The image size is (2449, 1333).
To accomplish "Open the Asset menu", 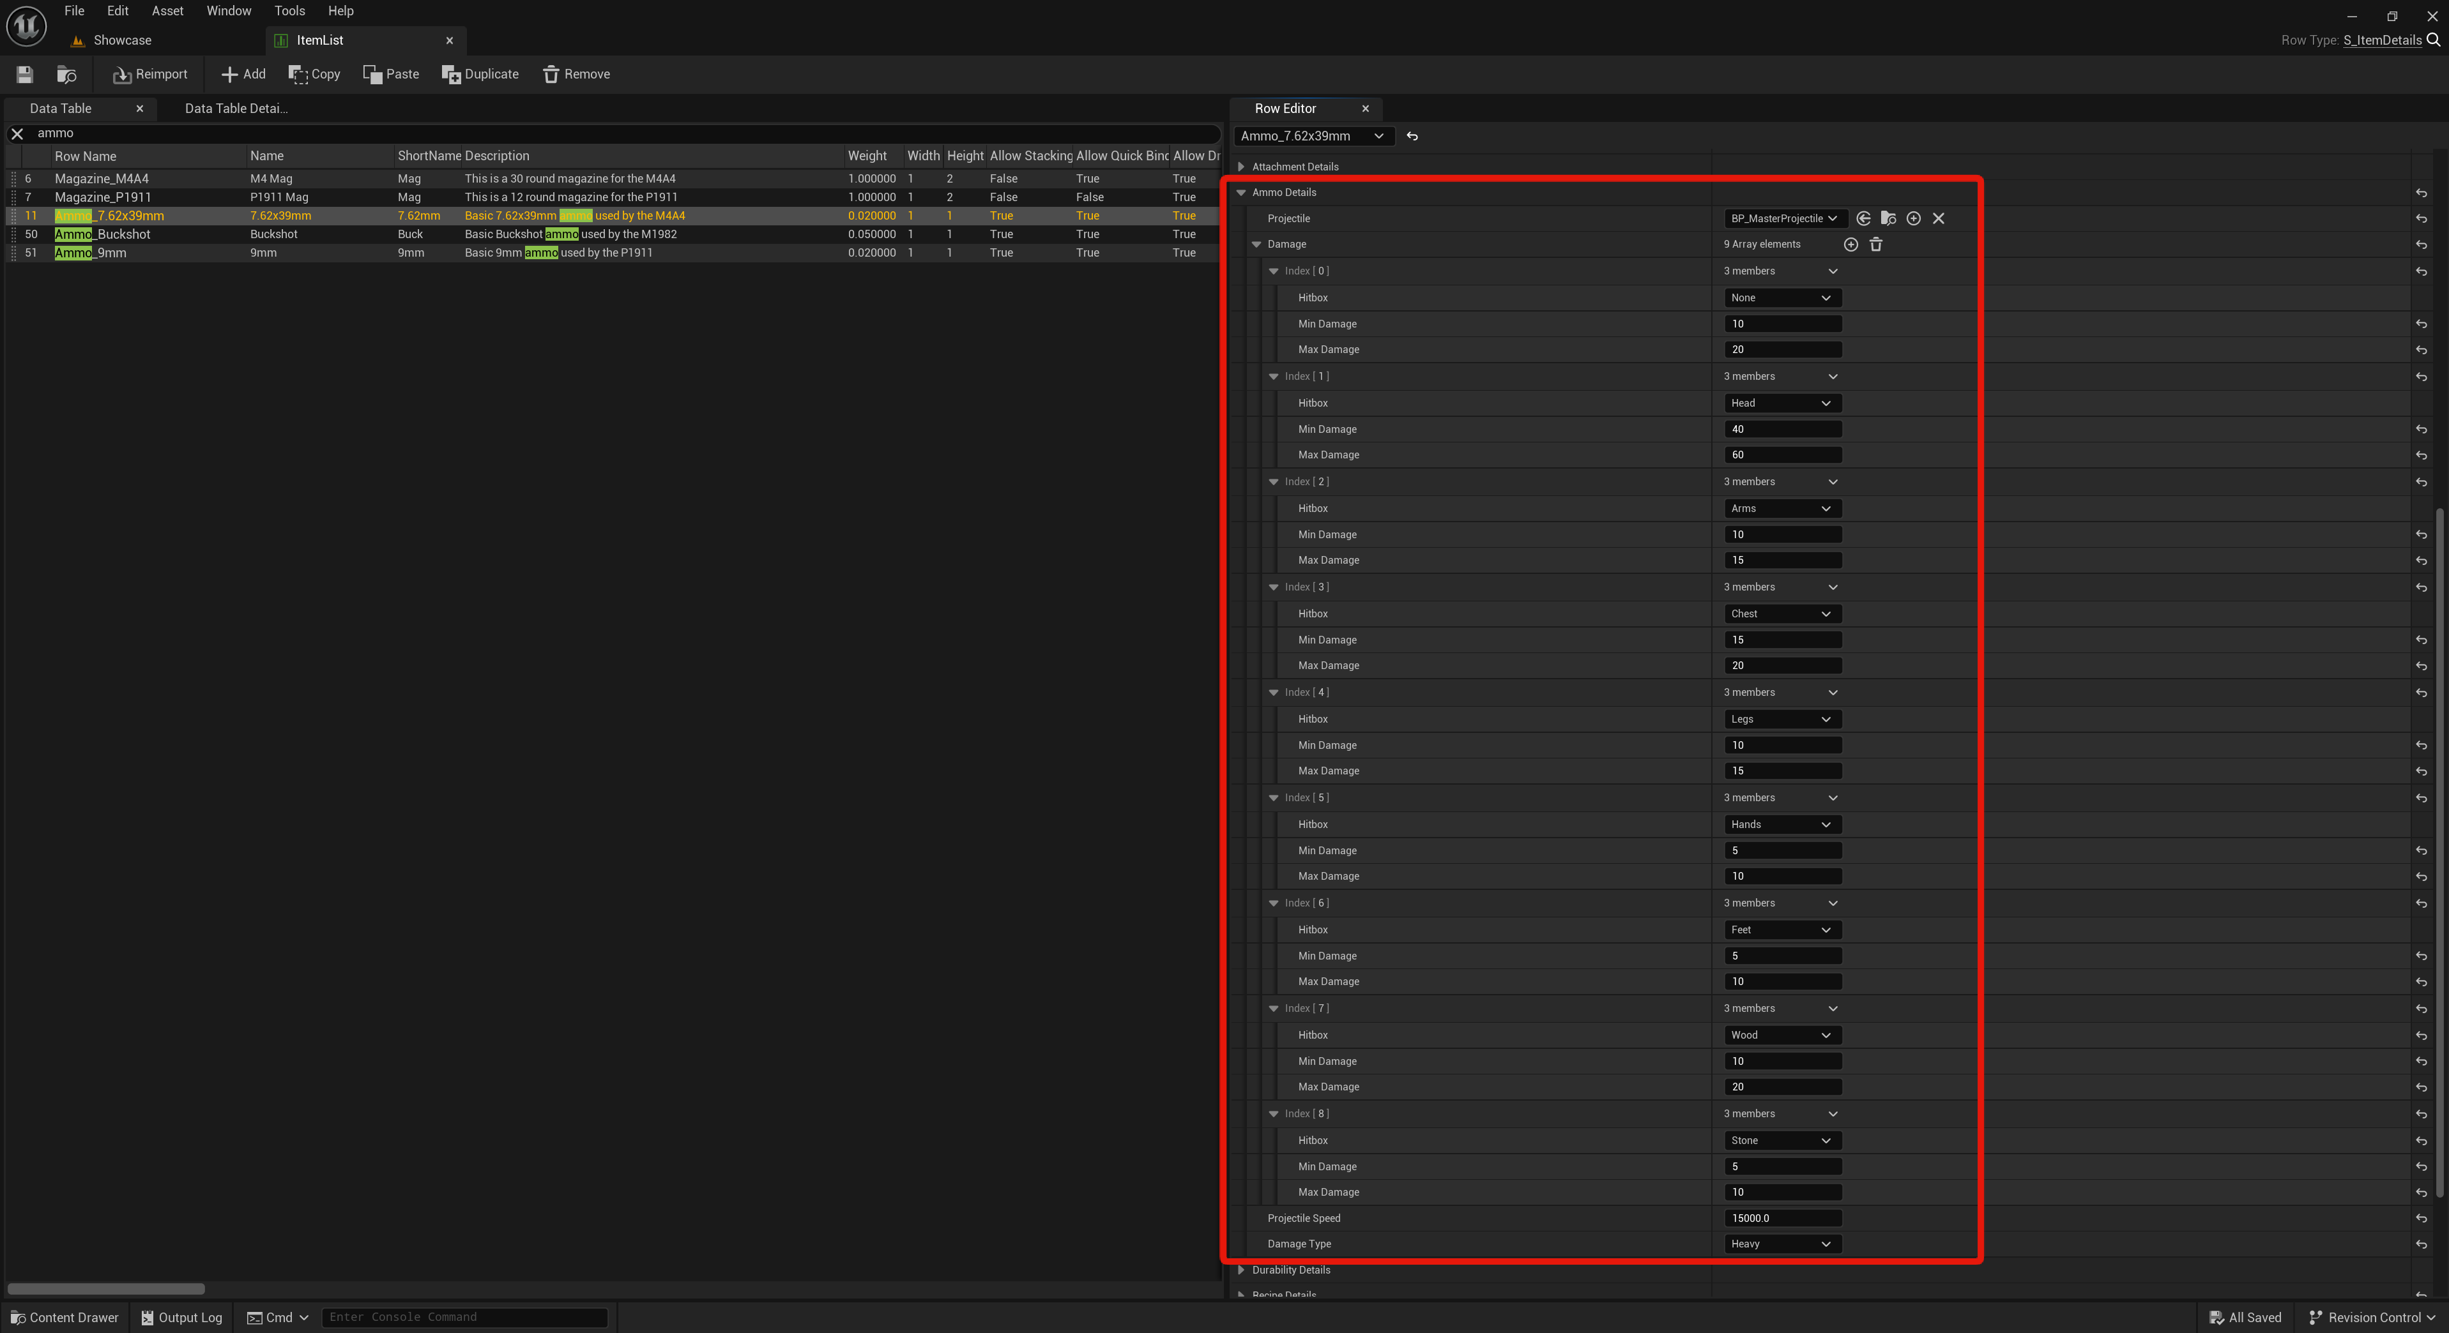I will point(167,10).
